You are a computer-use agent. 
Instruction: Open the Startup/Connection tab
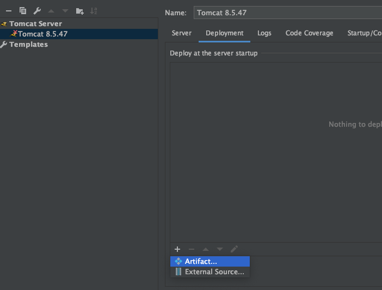pyautogui.click(x=365, y=33)
